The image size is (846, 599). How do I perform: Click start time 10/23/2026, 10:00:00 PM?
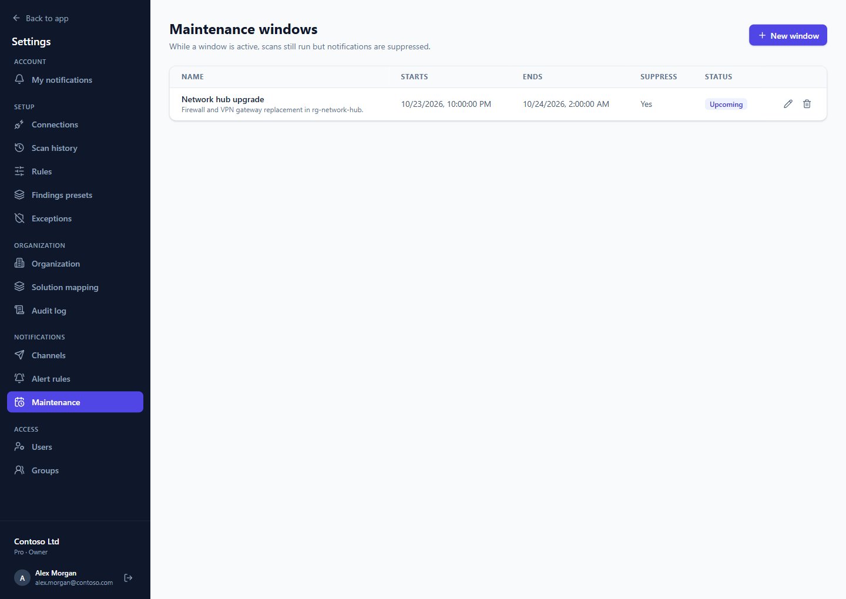point(446,104)
